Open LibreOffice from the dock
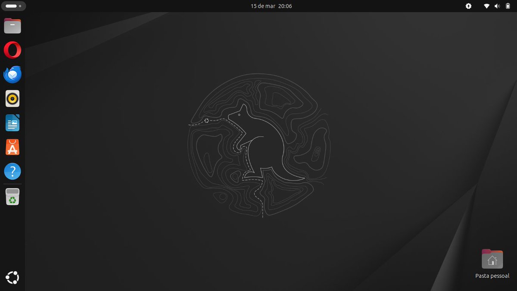The height and width of the screenshot is (291, 517). (12, 123)
